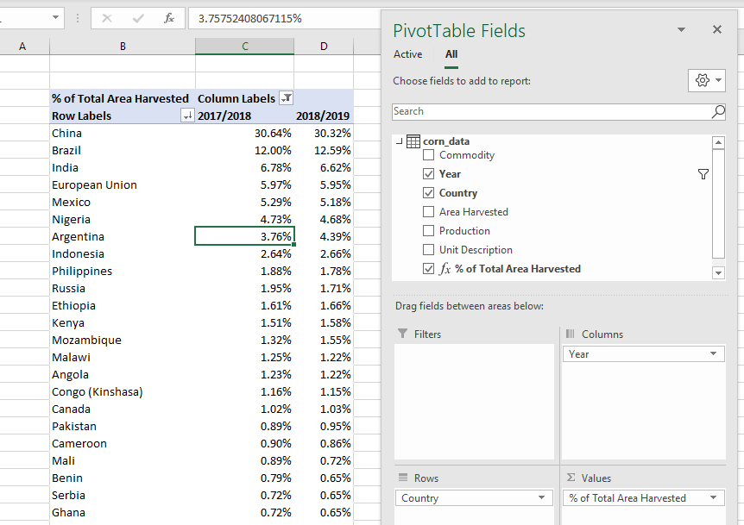Screen dimensions: 744x525
Task: Click the search magnifier icon in the fields pane
Action: 717,111
